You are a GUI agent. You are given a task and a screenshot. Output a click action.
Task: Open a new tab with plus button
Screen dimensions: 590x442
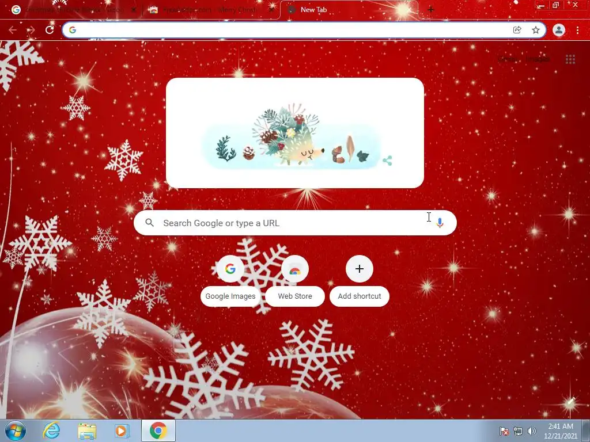[431, 10]
